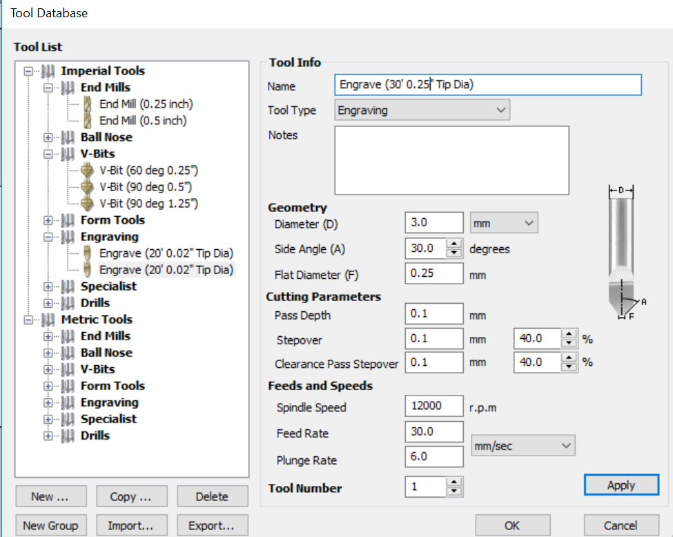Click the tool Name field

[488, 85]
